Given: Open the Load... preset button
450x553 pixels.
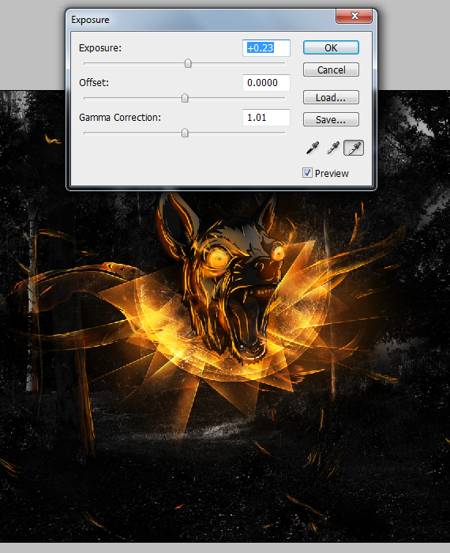Looking at the screenshot, I should coord(331,97).
